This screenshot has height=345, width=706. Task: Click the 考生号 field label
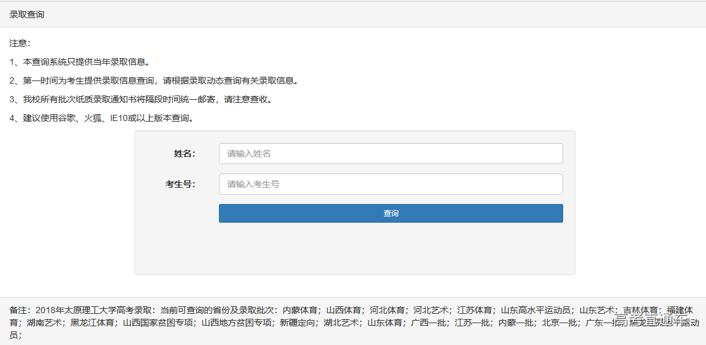click(x=180, y=184)
